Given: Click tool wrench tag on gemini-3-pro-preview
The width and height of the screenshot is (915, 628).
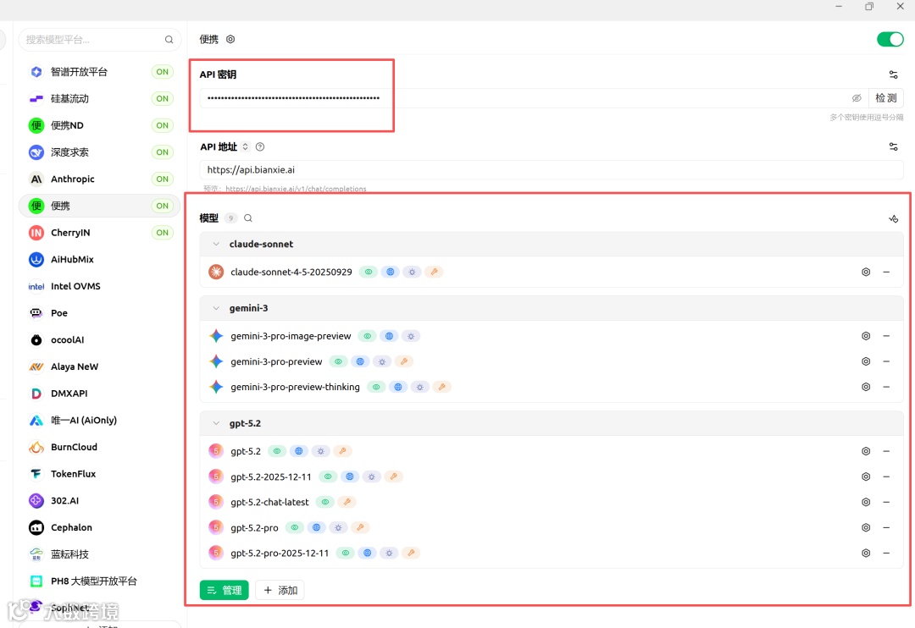Looking at the screenshot, I should coord(404,361).
